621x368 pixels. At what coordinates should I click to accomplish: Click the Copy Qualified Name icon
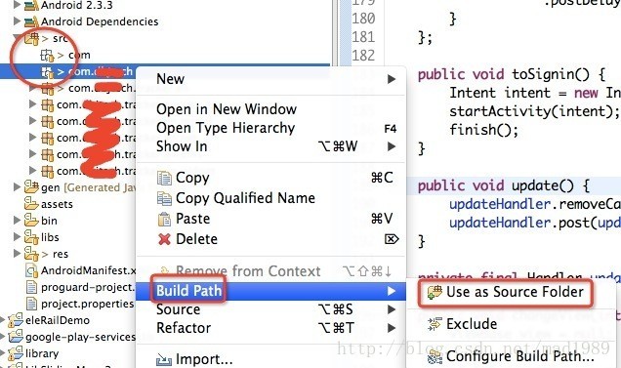[164, 198]
